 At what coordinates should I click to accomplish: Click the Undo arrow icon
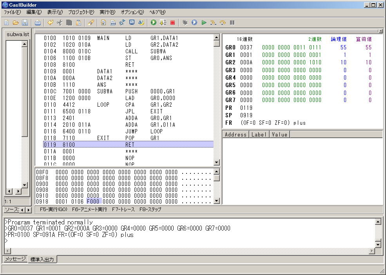tap(50, 23)
